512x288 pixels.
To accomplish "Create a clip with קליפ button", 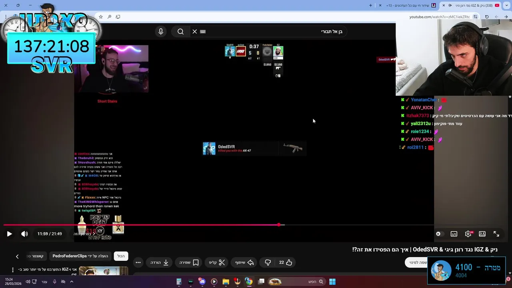I will click(x=217, y=262).
